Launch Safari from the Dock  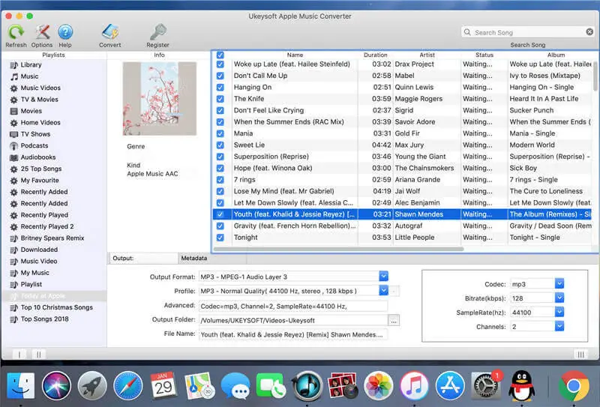[x=127, y=386]
